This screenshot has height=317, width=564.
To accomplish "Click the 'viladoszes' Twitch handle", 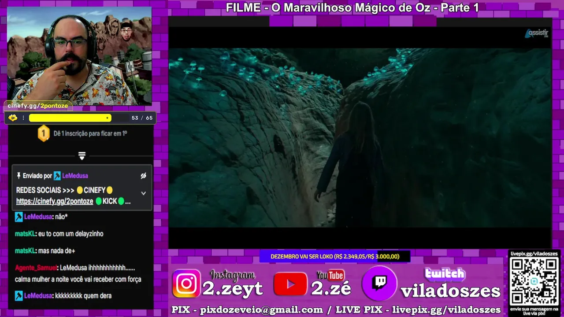I will pyautogui.click(x=450, y=291).
